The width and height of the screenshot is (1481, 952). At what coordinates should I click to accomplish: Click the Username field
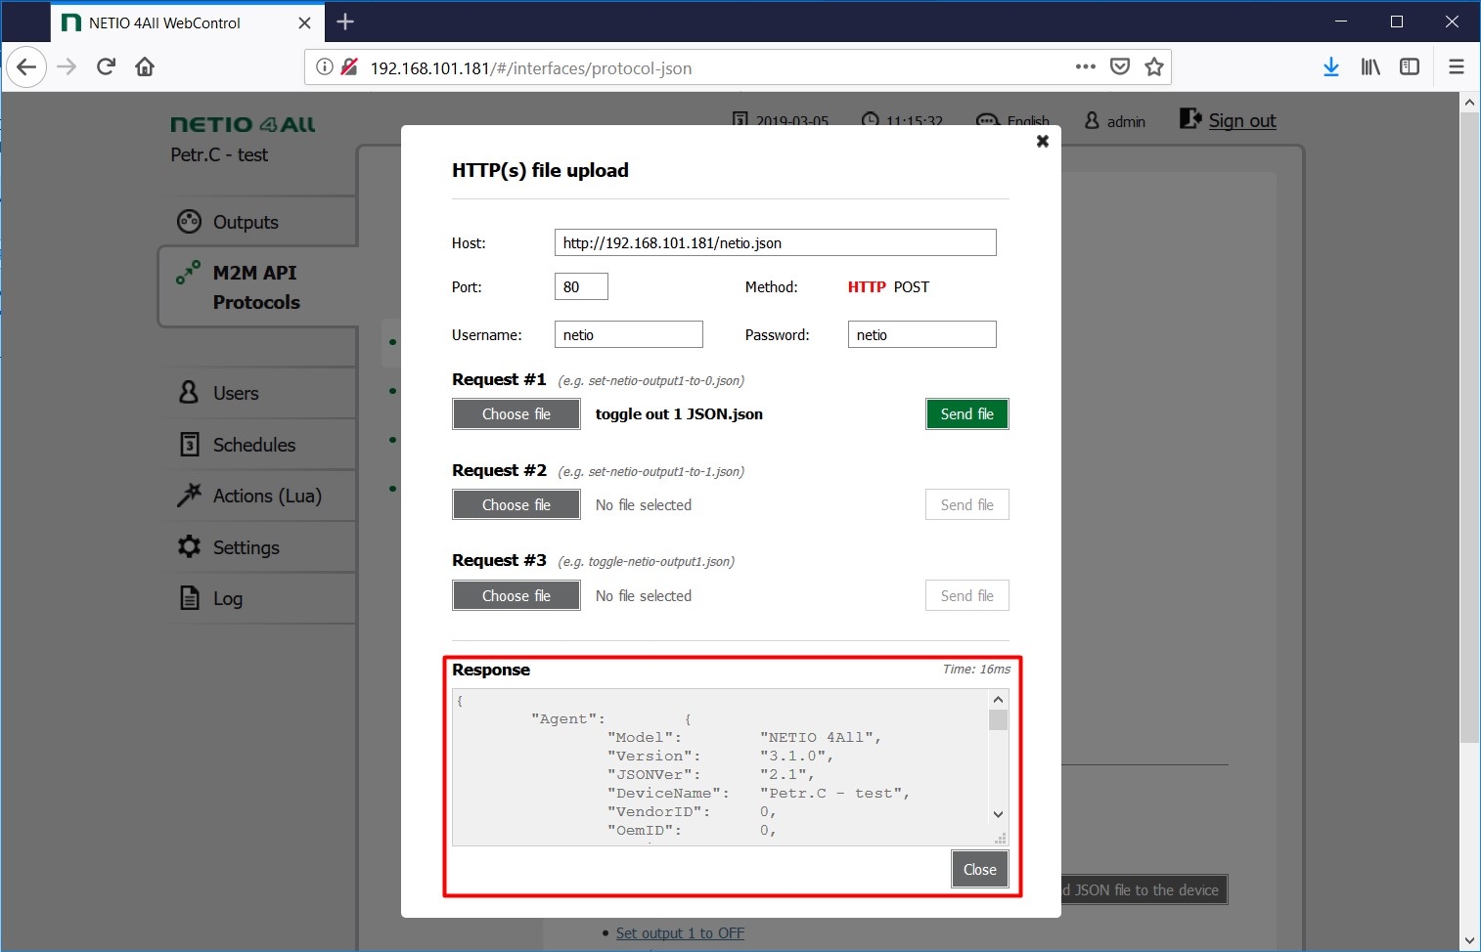(x=629, y=334)
